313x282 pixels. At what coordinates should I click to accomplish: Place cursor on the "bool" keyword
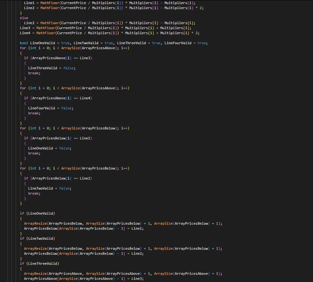(24, 43)
